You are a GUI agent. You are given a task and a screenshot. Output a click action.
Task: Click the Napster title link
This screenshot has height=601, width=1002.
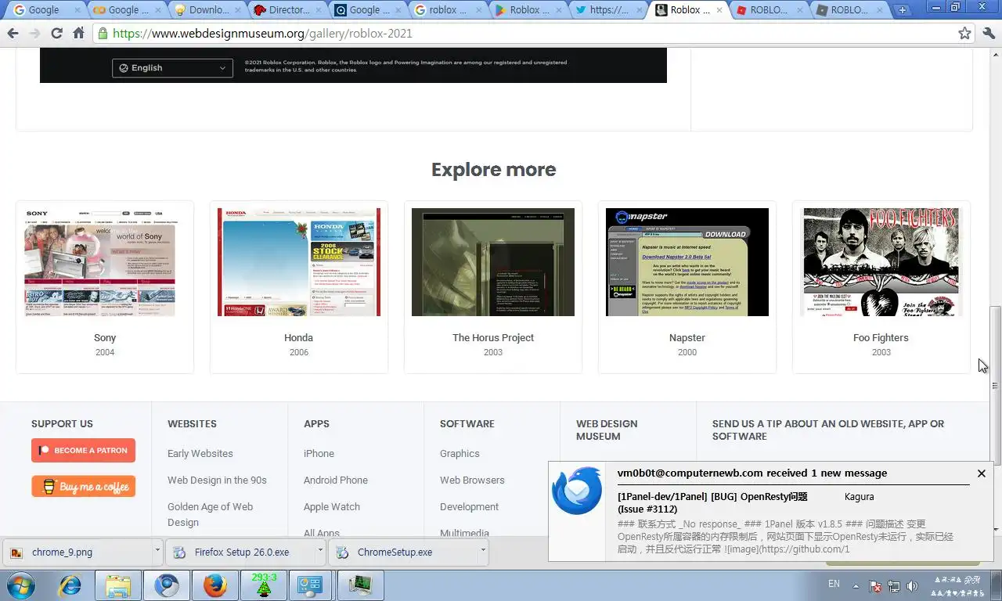coord(687,338)
